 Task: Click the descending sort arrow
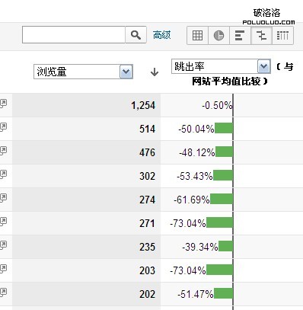pos(155,72)
